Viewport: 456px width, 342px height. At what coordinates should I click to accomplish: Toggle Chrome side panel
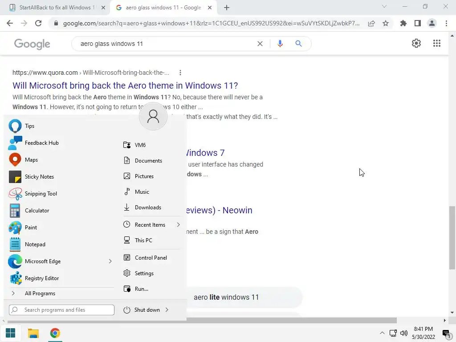point(418,23)
